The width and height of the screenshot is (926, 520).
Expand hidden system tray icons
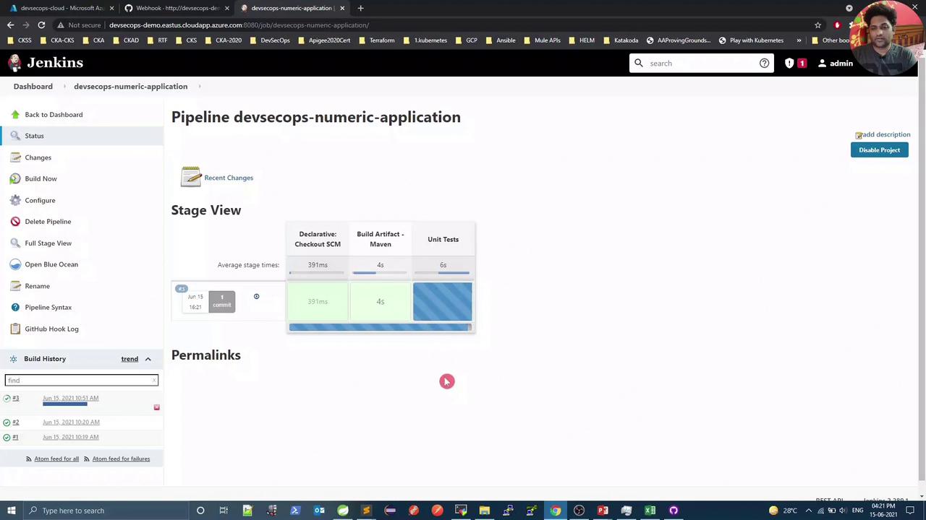809,511
